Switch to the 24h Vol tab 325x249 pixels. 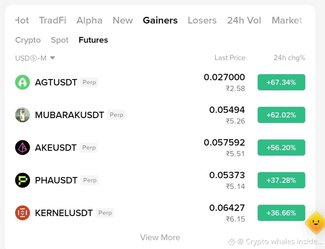pos(244,20)
